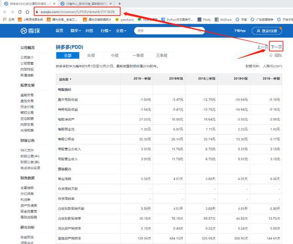Image resolution: width=293 pixels, height=244 pixels.
Task: Click the user icon in 登录/注册 button
Action: [258, 31]
